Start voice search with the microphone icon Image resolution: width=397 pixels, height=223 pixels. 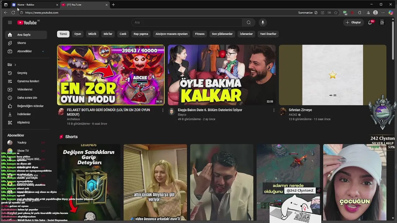tap(263, 22)
